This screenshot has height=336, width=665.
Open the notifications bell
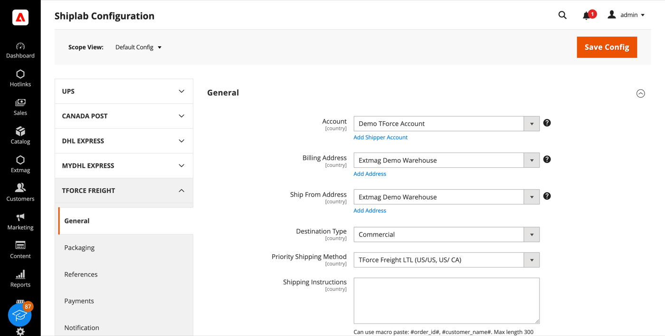point(587,16)
